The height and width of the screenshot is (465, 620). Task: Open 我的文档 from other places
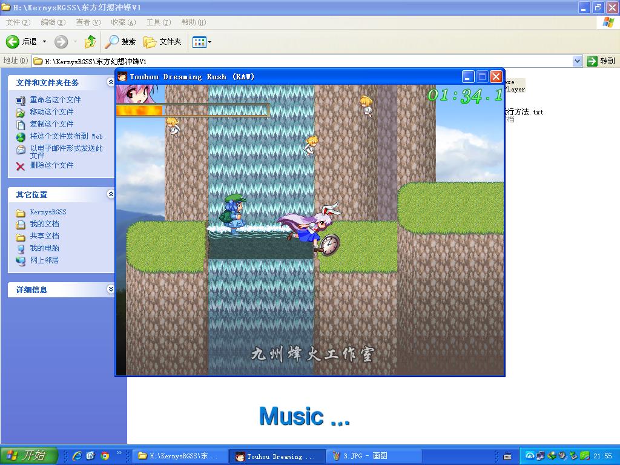pyautogui.click(x=45, y=224)
